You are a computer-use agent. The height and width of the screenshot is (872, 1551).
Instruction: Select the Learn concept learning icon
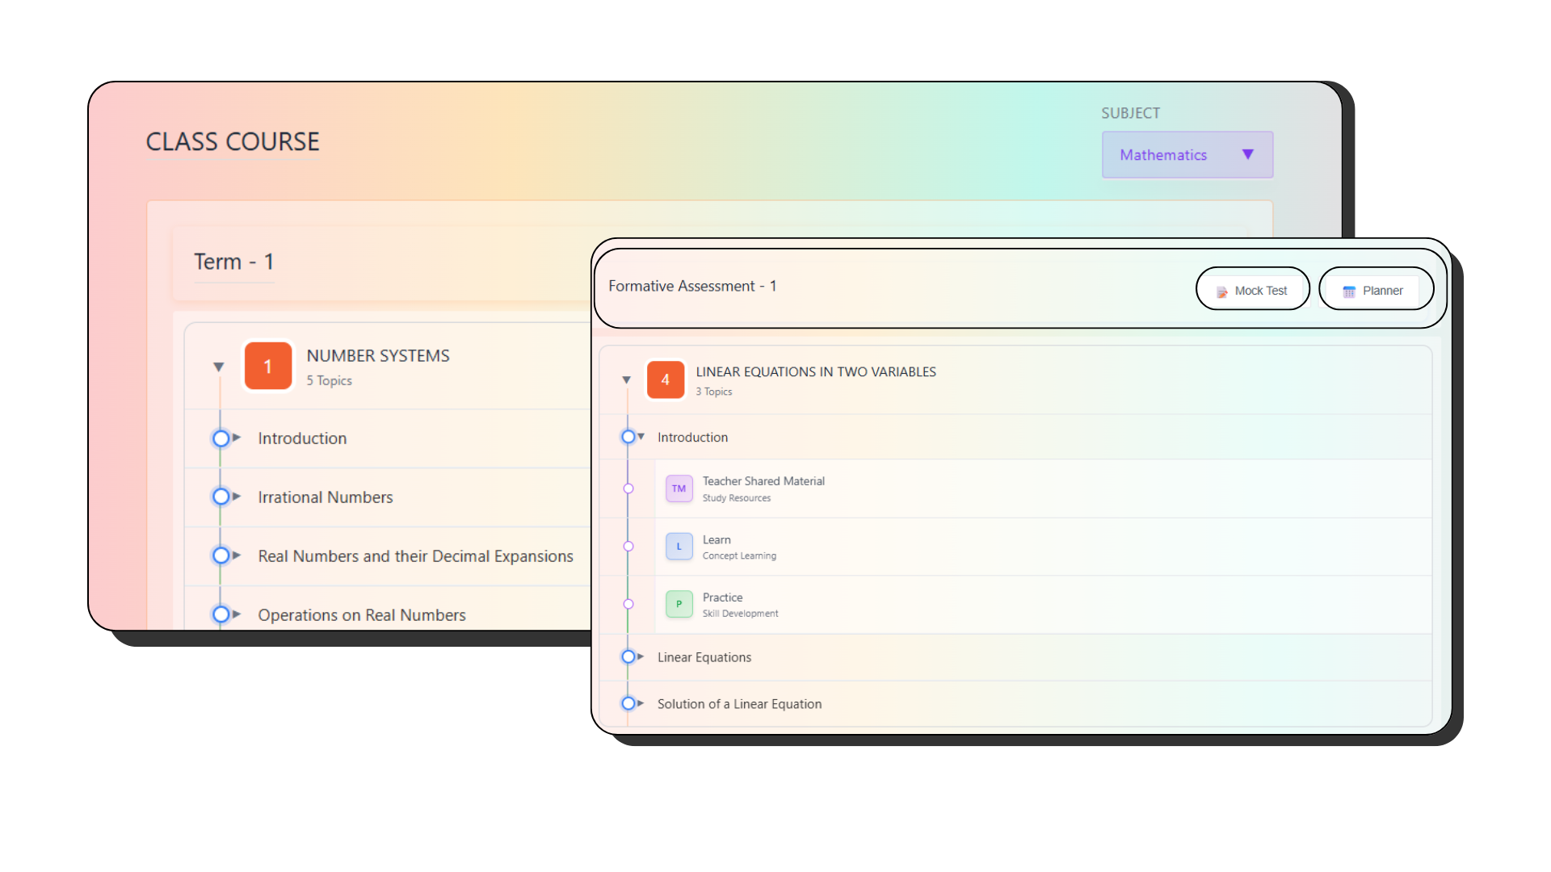tap(679, 547)
